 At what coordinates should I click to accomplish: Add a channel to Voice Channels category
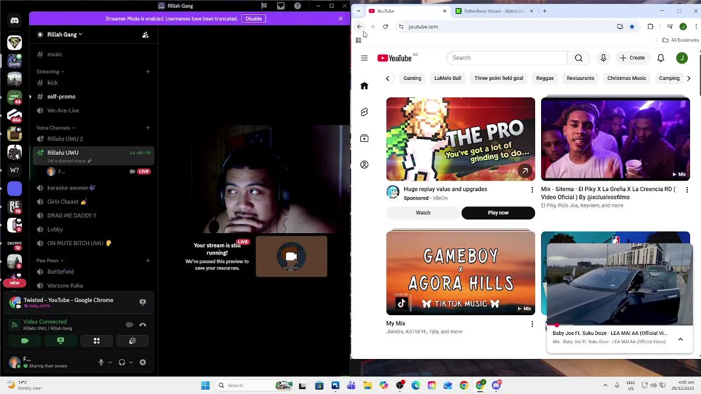tap(148, 128)
